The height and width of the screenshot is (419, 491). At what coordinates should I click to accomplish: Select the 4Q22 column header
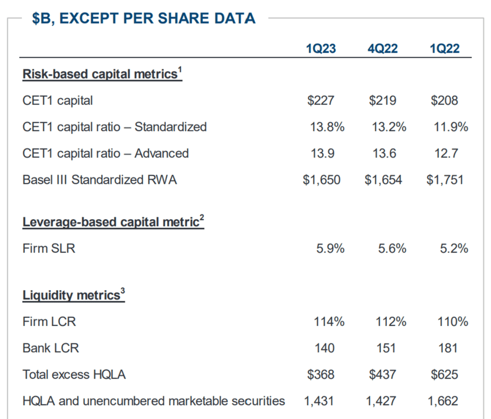pos(383,48)
